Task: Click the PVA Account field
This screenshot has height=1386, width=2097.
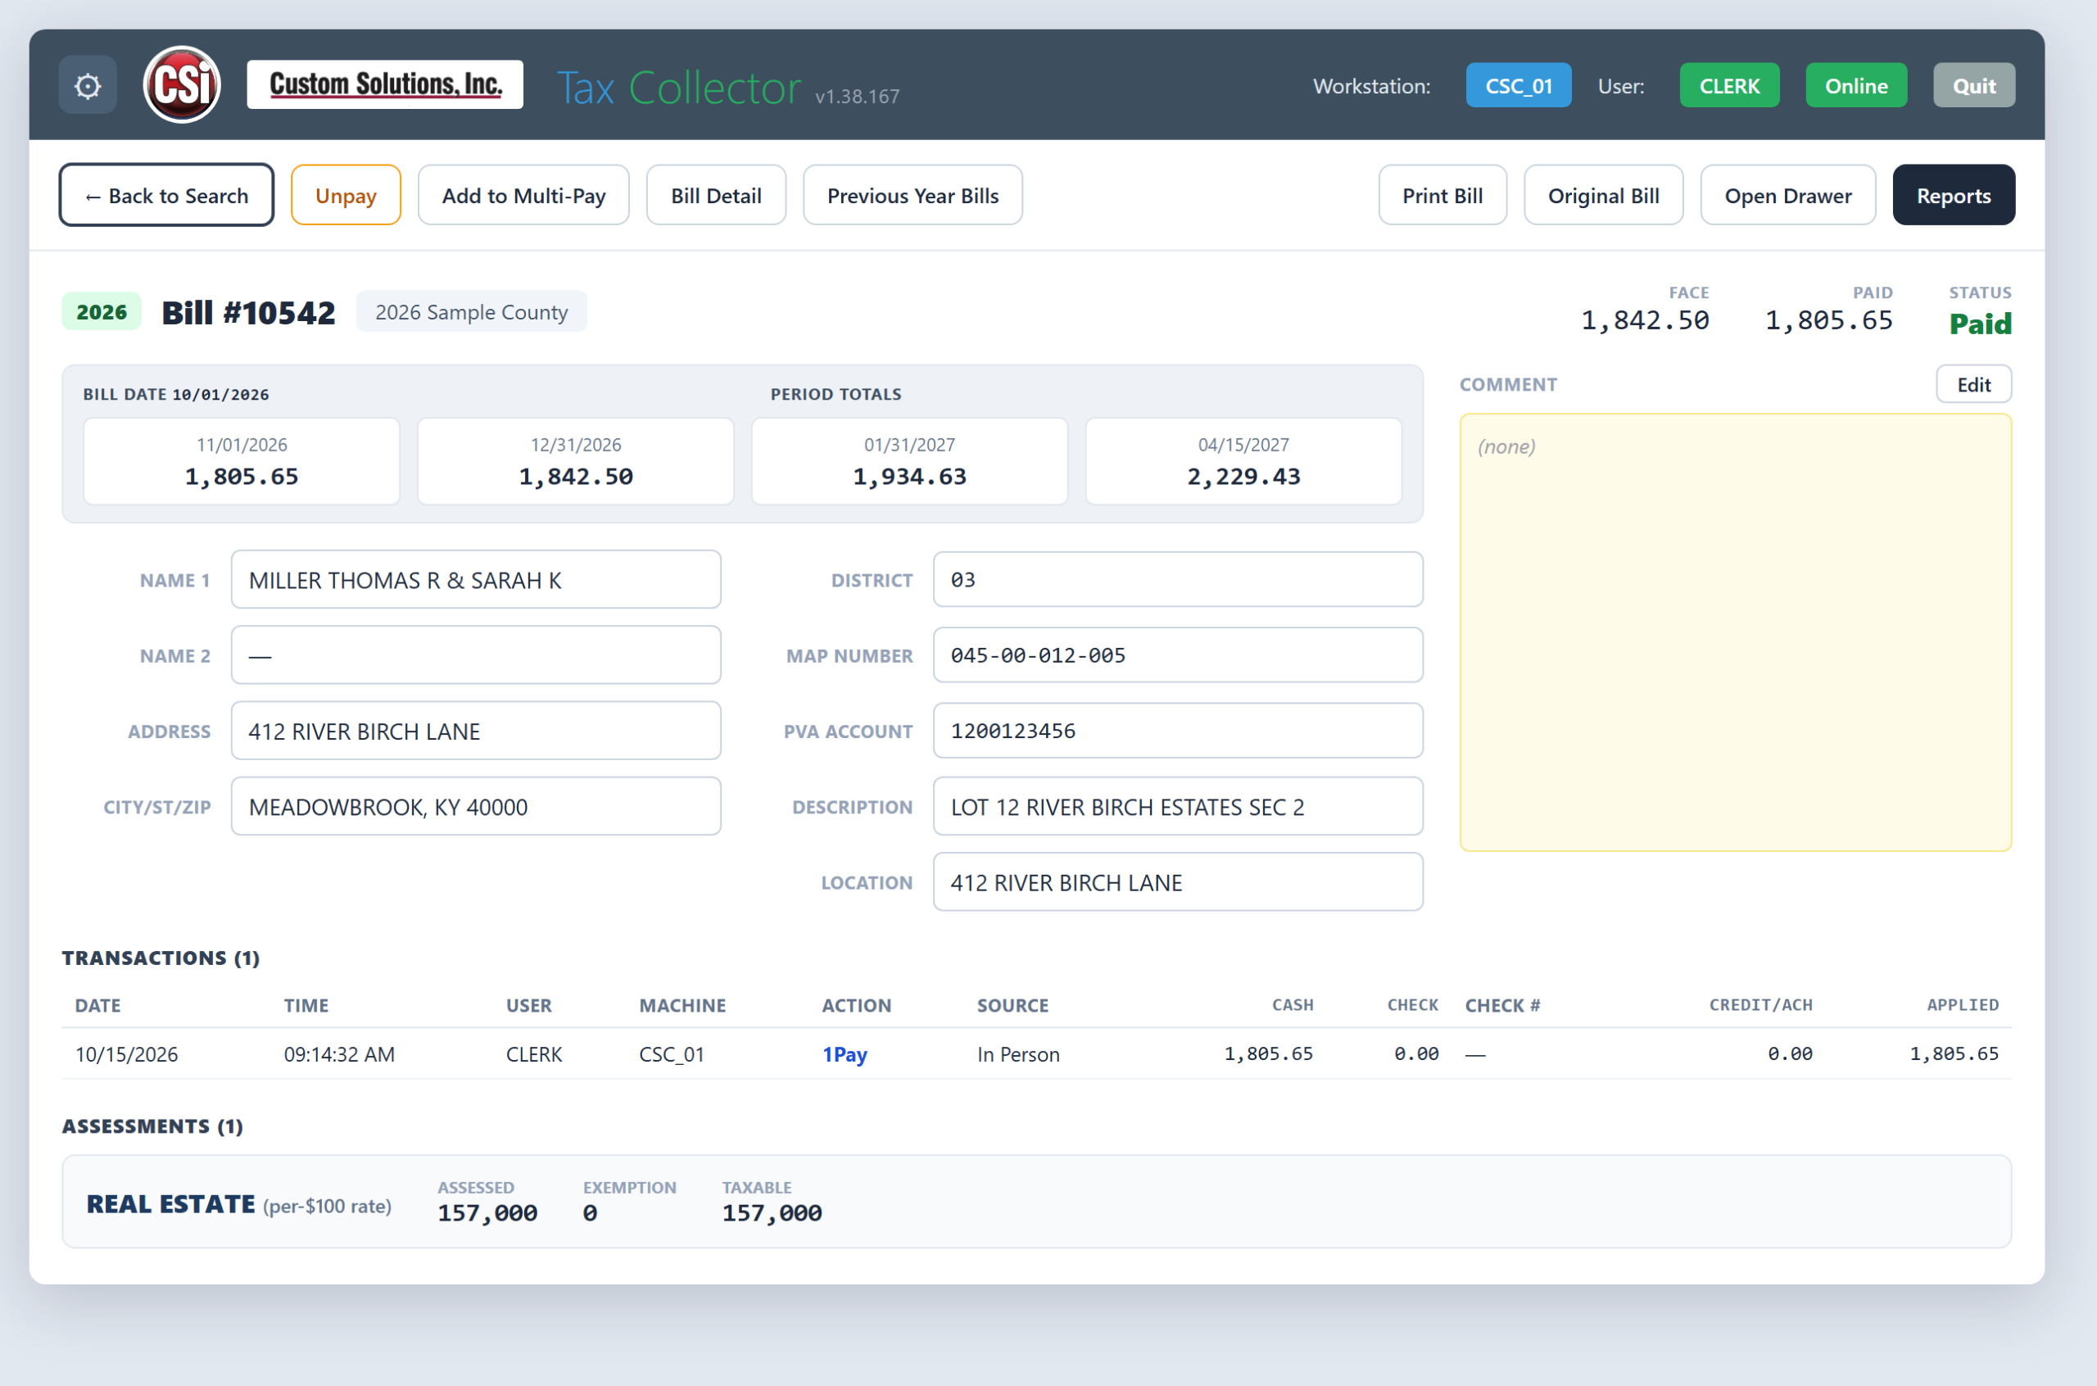Action: 1178,731
